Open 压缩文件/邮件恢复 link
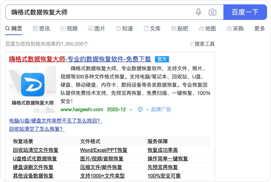 pyautogui.click(x=101, y=167)
